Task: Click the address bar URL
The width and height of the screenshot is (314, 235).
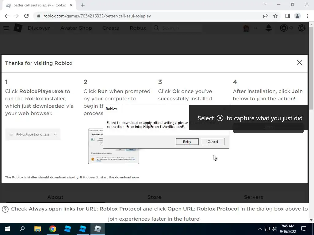Action: click(x=97, y=16)
